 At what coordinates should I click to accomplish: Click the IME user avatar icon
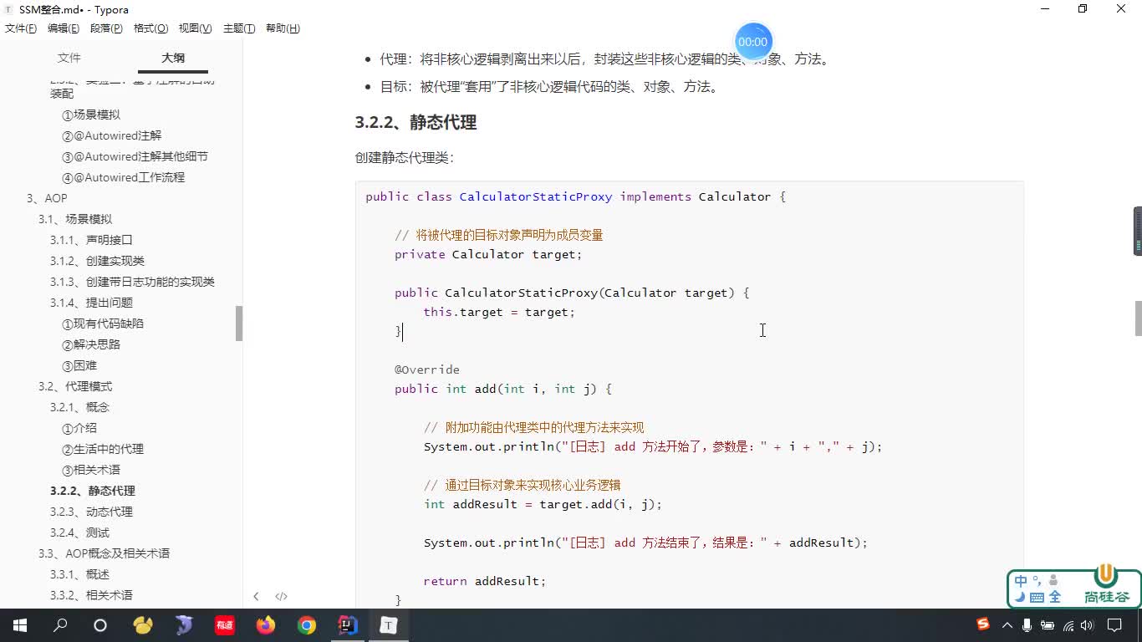coord(1053,580)
